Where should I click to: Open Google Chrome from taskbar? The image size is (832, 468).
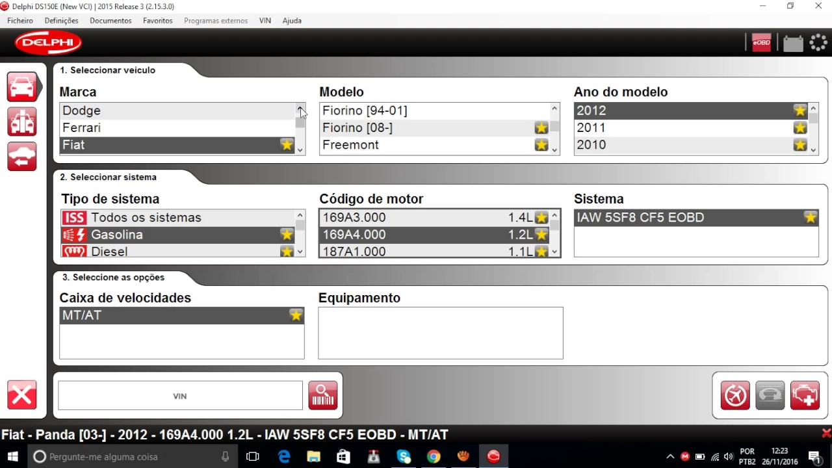(434, 456)
